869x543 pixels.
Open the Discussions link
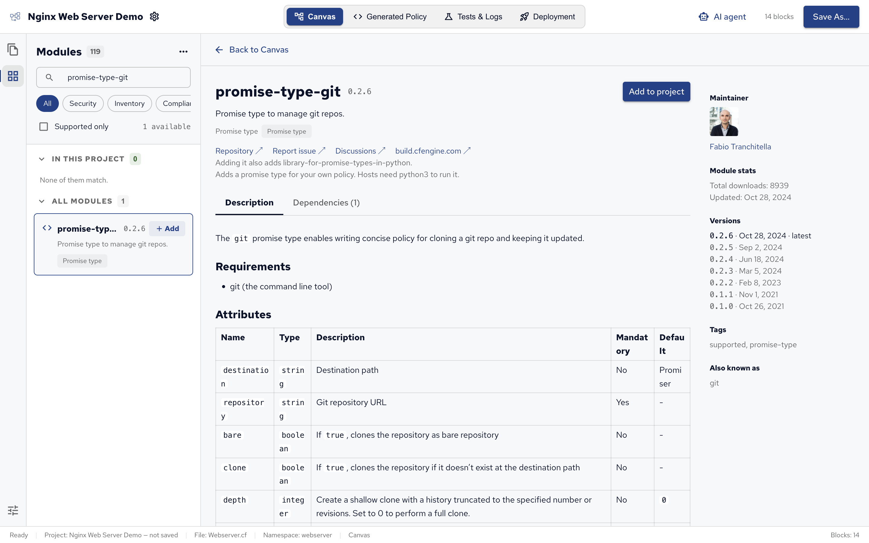coord(360,151)
